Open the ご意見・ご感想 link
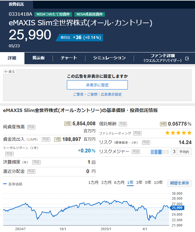This screenshot has width=195, height=232. tap(85, 94)
